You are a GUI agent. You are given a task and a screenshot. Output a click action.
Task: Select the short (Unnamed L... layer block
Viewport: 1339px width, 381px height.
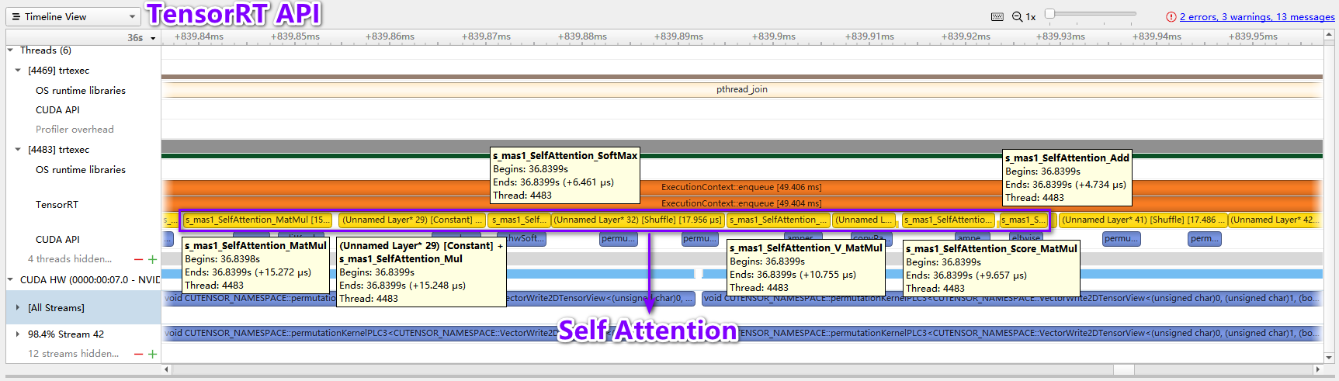coord(864,220)
